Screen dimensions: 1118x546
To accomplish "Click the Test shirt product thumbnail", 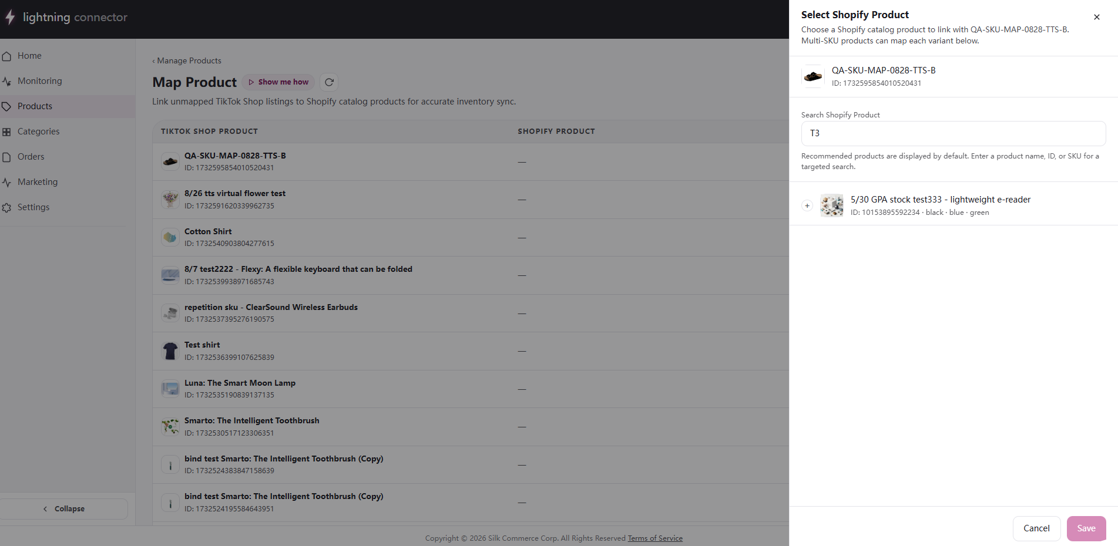I will [x=170, y=351].
